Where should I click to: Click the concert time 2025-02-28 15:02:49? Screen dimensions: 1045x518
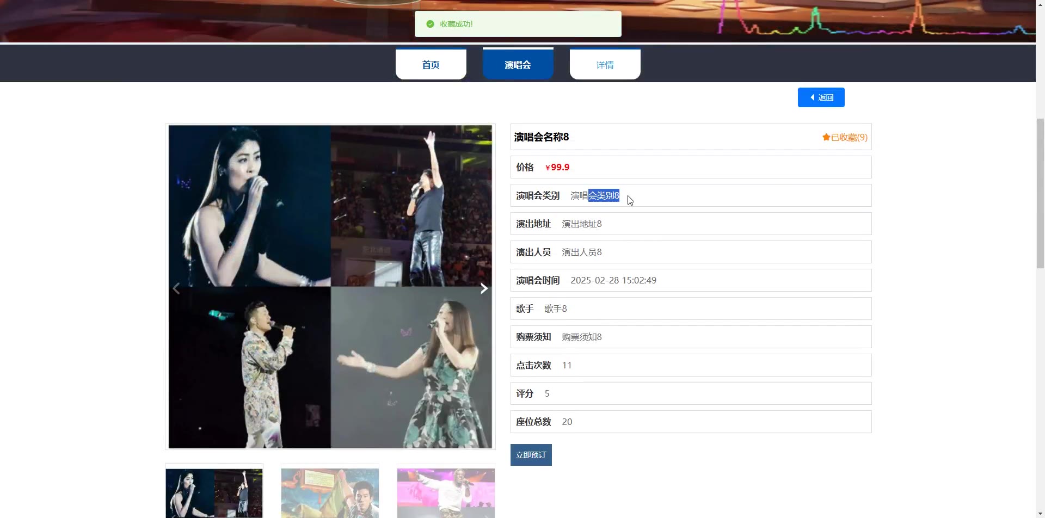tap(613, 280)
